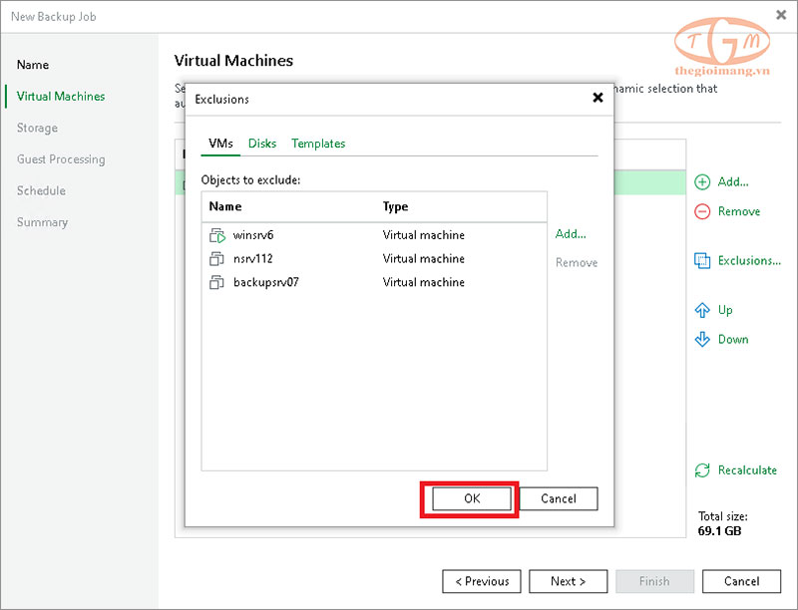
Task: Sort by the Name column header
Action: pyautogui.click(x=225, y=206)
